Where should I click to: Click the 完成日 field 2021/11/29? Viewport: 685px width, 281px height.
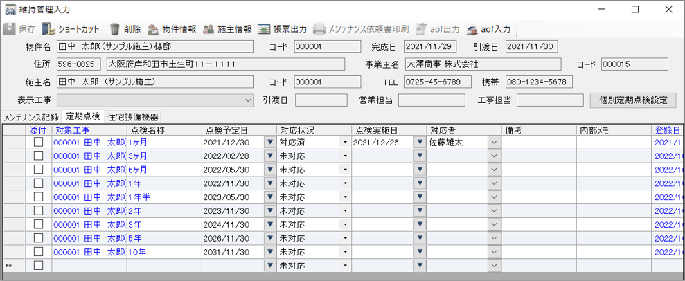[431, 46]
